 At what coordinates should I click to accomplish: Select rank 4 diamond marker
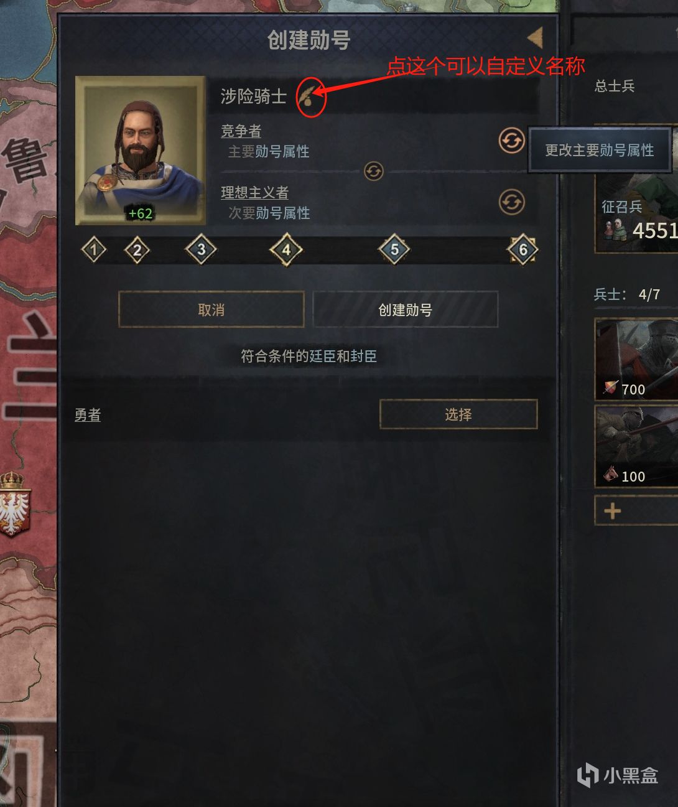tap(286, 250)
